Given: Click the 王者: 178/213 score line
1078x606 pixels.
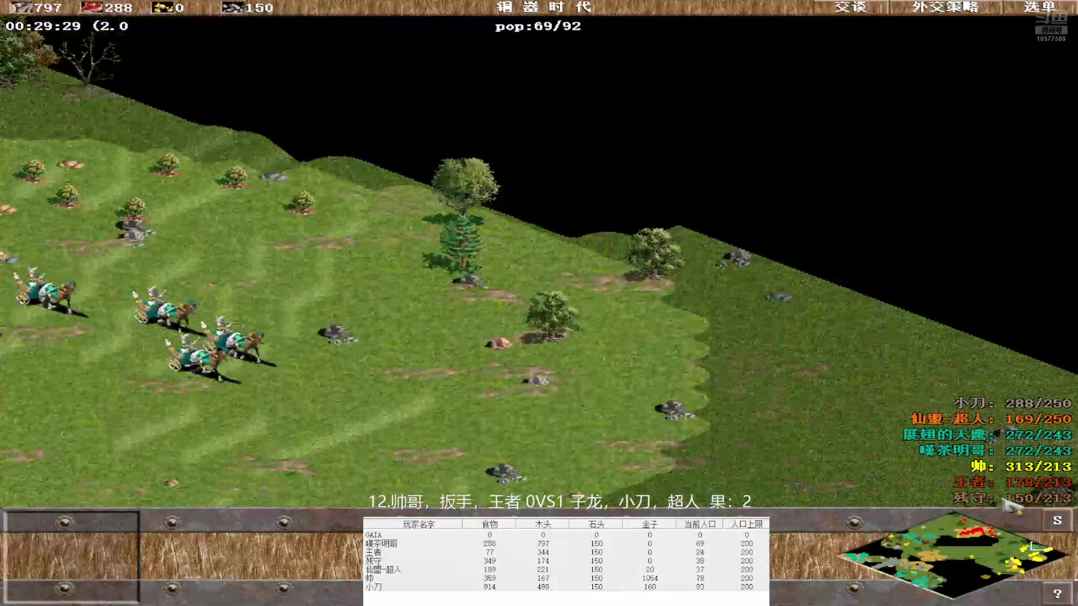Looking at the screenshot, I should tap(1012, 481).
